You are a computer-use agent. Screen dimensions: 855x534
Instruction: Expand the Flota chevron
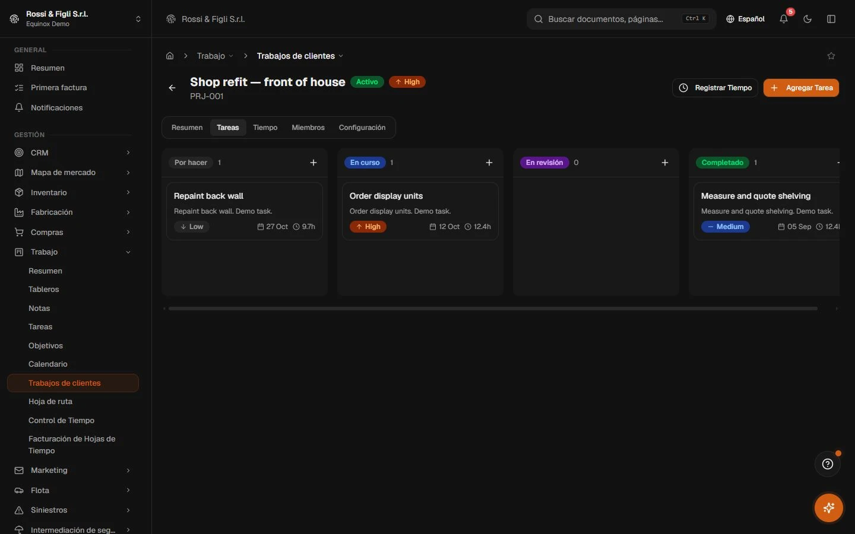click(x=128, y=490)
